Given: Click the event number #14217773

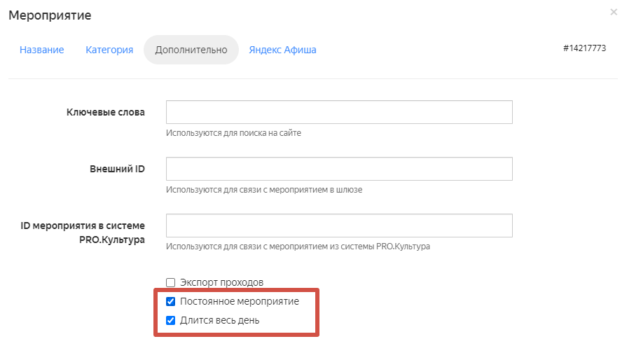Looking at the screenshot, I should pos(584,48).
